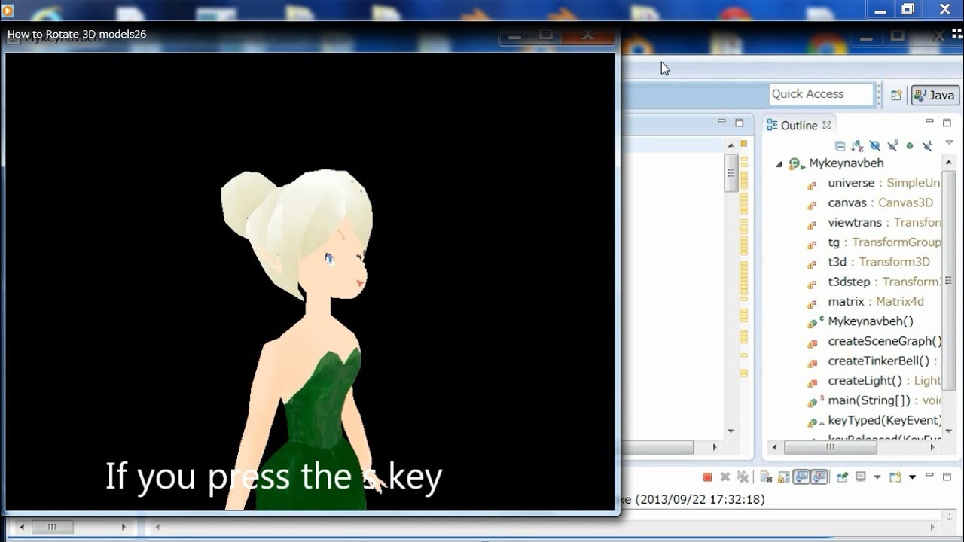Select createLight() method in Outline
Viewport: 964px width, 542px height.
[884, 381]
